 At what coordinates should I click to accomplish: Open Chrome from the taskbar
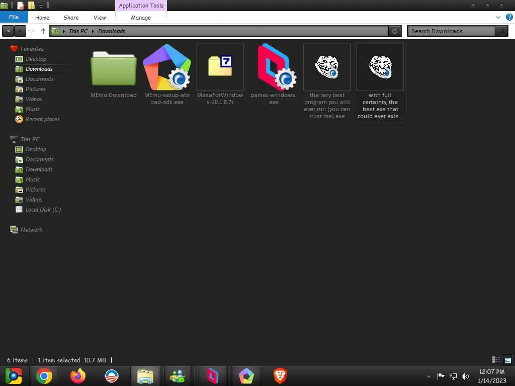(x=44, y=376)
